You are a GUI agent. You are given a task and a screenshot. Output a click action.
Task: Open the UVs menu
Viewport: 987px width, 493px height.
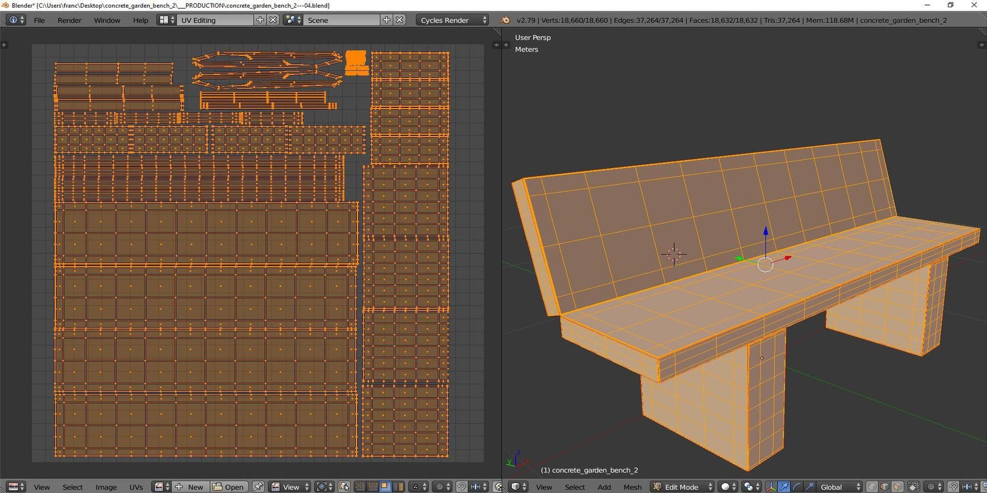coord(136,487)
